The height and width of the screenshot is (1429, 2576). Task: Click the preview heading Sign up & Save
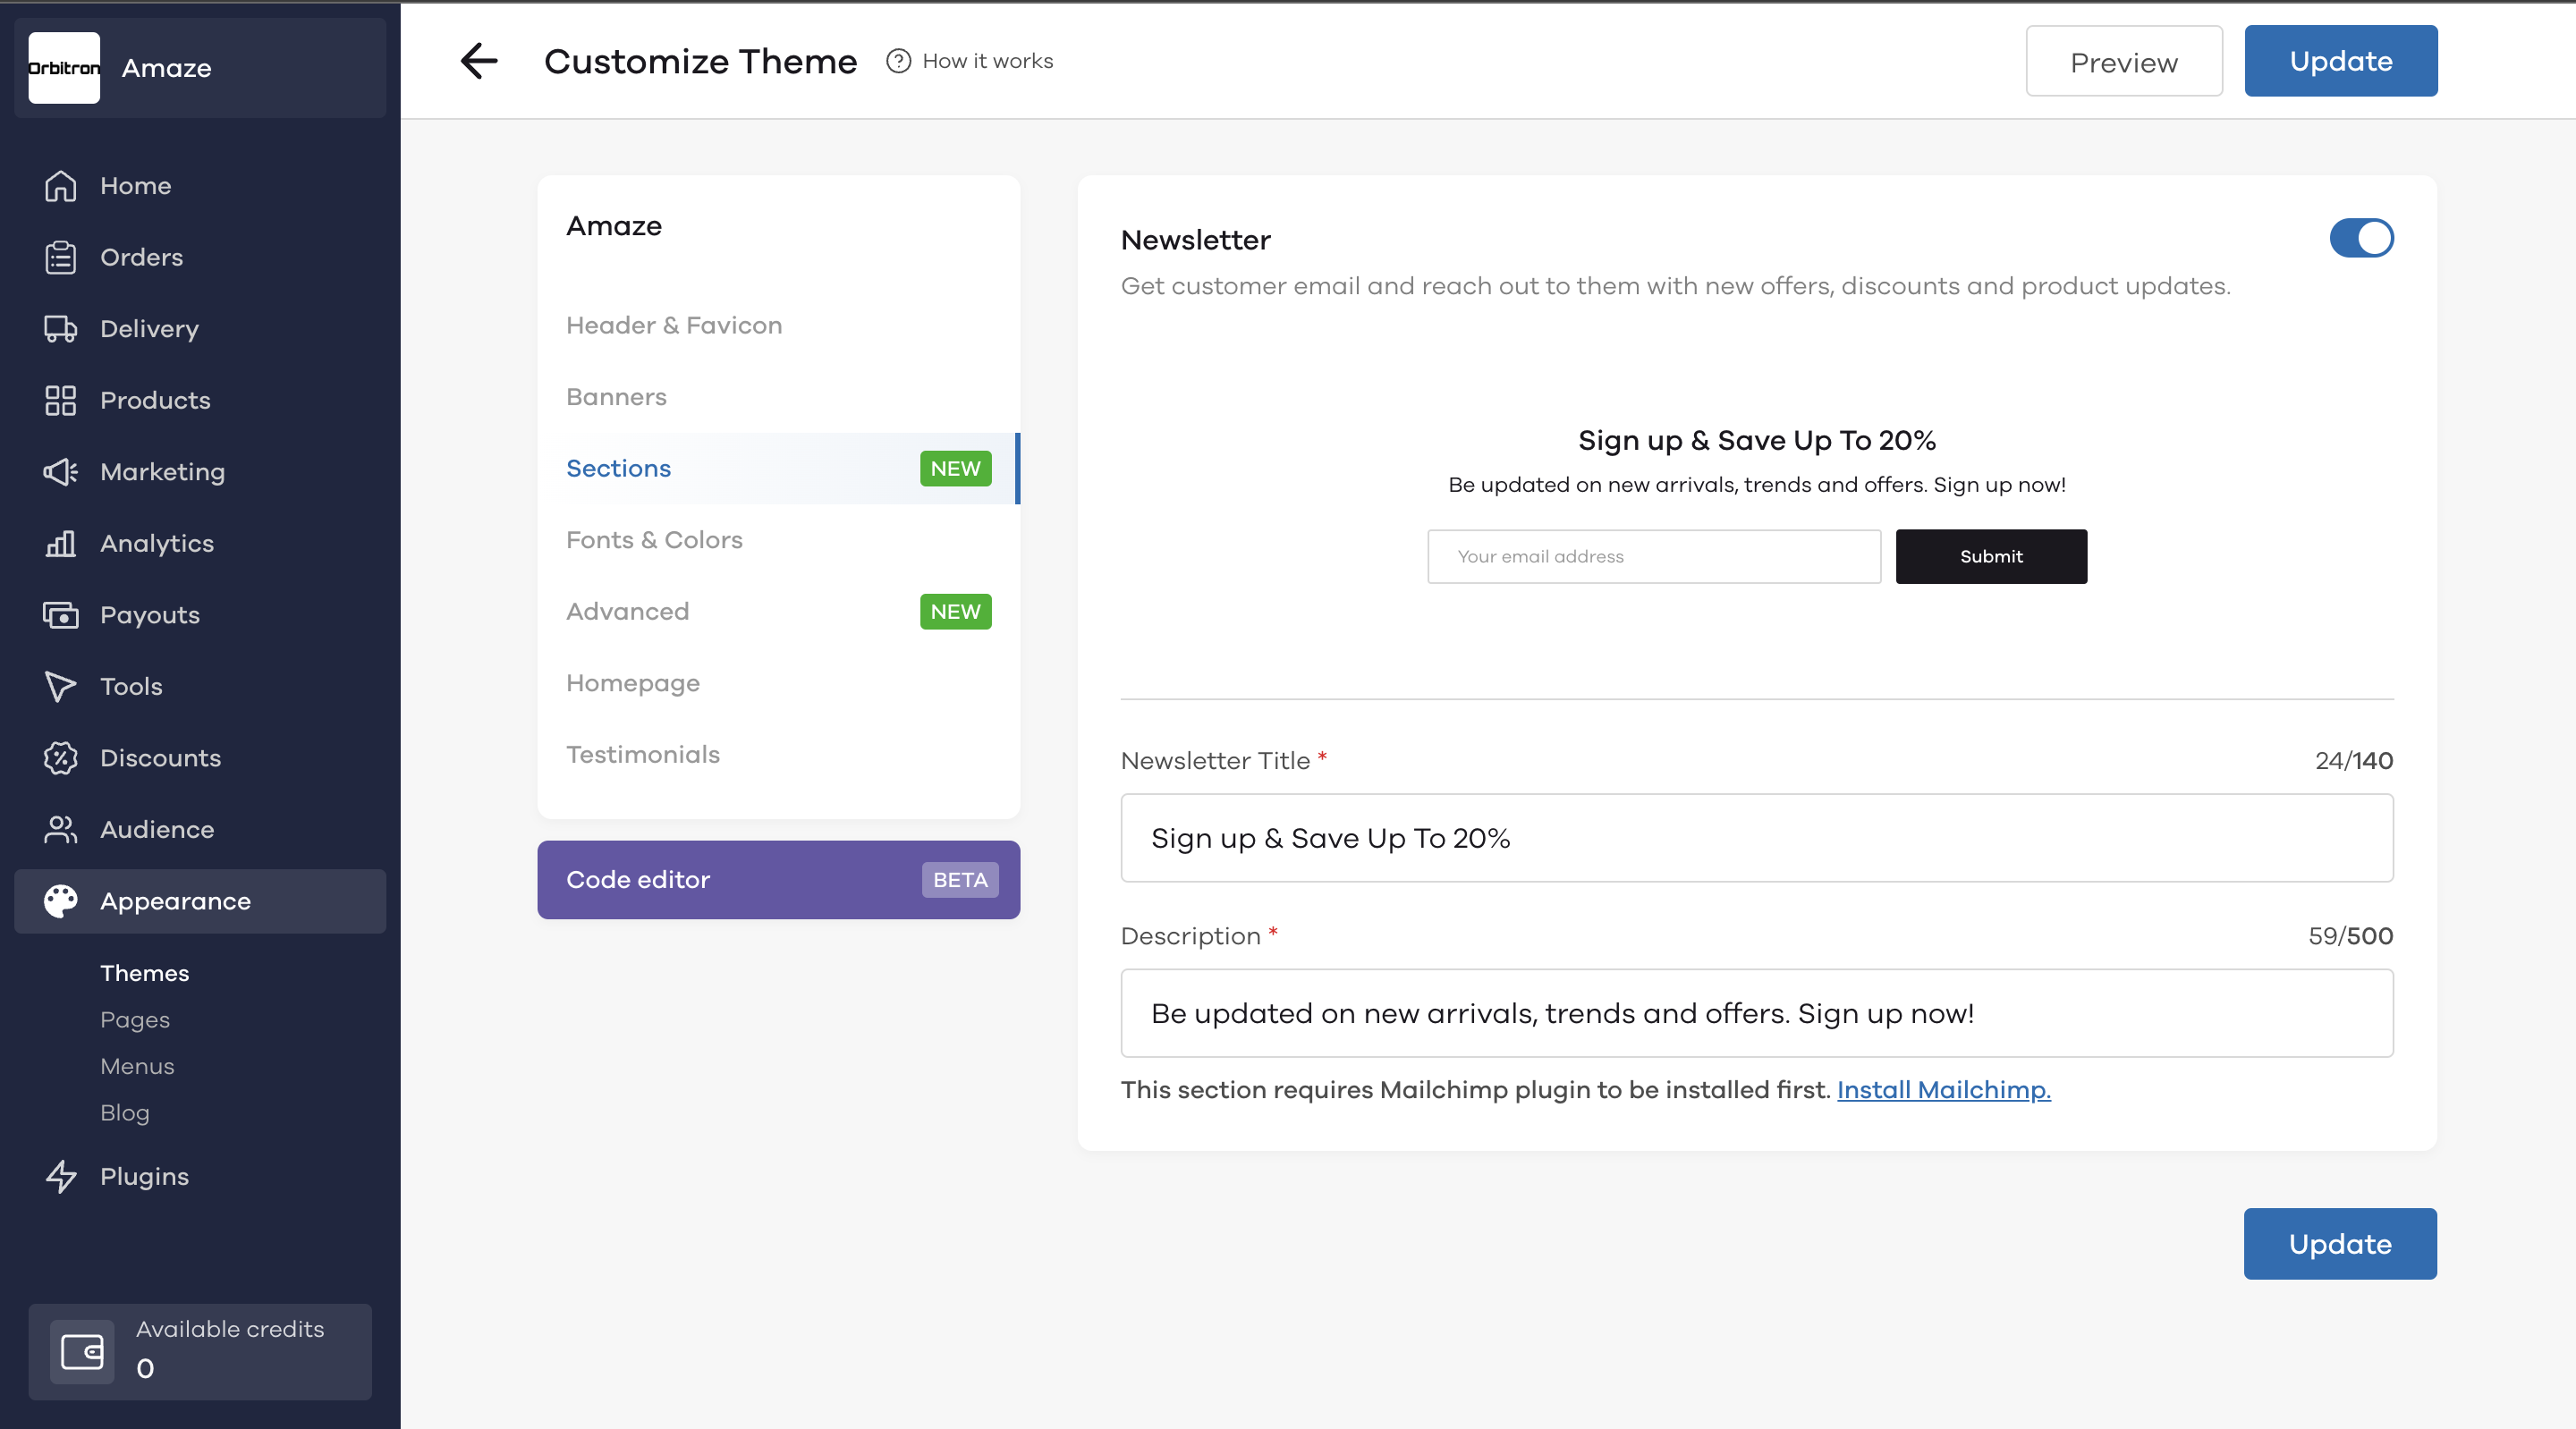1756,440
